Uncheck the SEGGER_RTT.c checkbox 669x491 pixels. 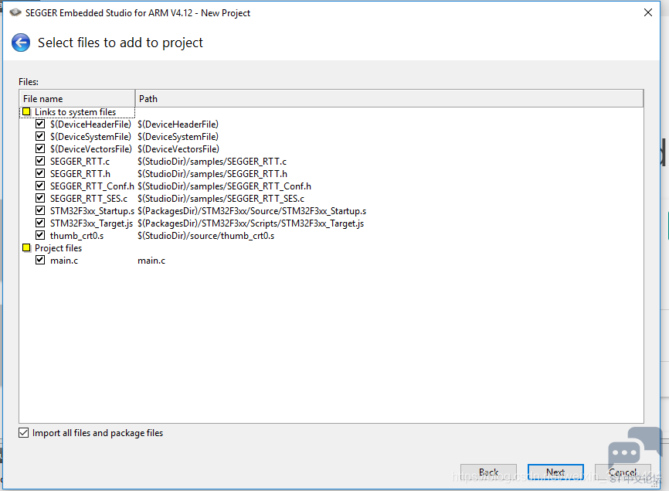point(40,162)
